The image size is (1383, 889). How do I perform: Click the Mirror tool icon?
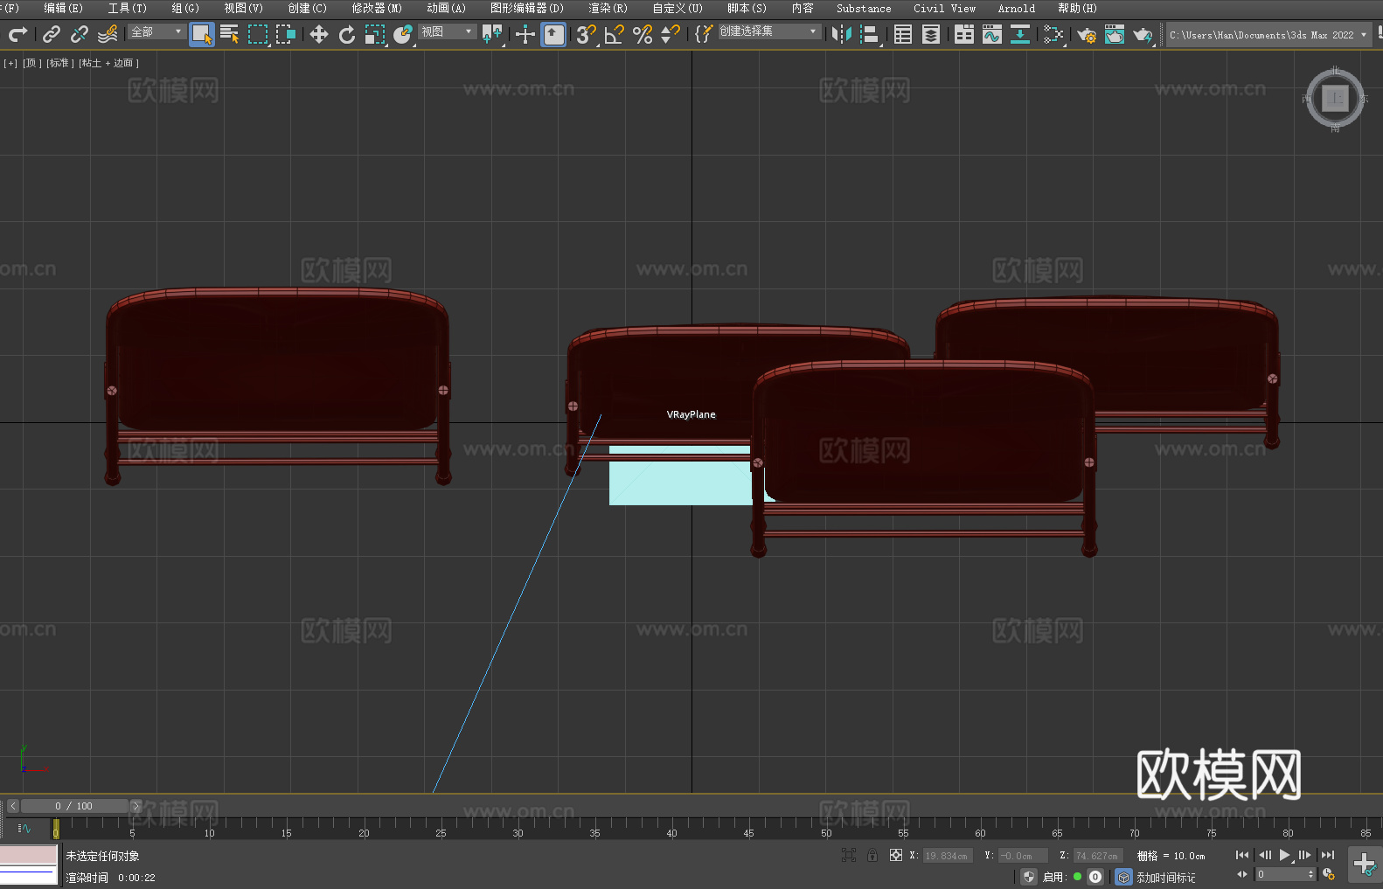(842, 34)
